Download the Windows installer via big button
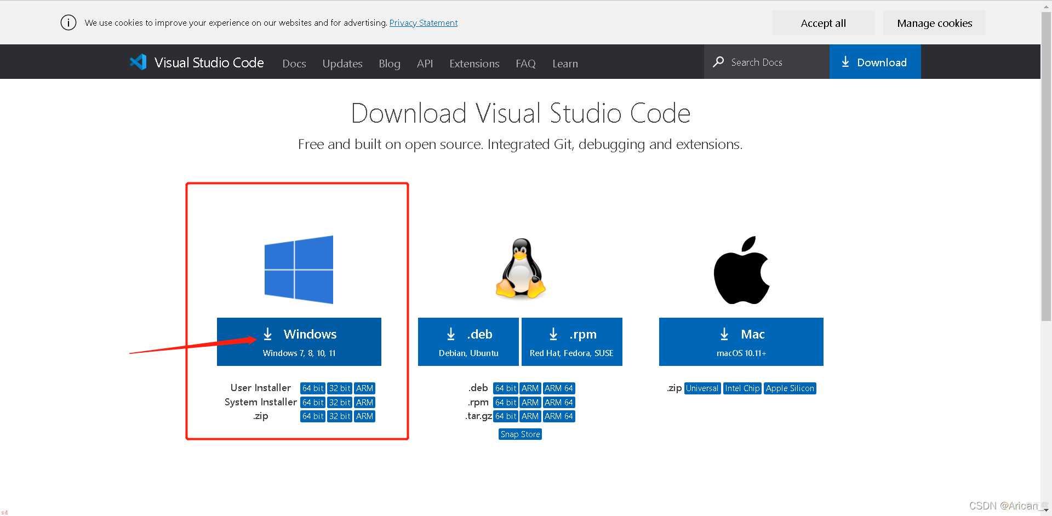 tap(299, 342)
